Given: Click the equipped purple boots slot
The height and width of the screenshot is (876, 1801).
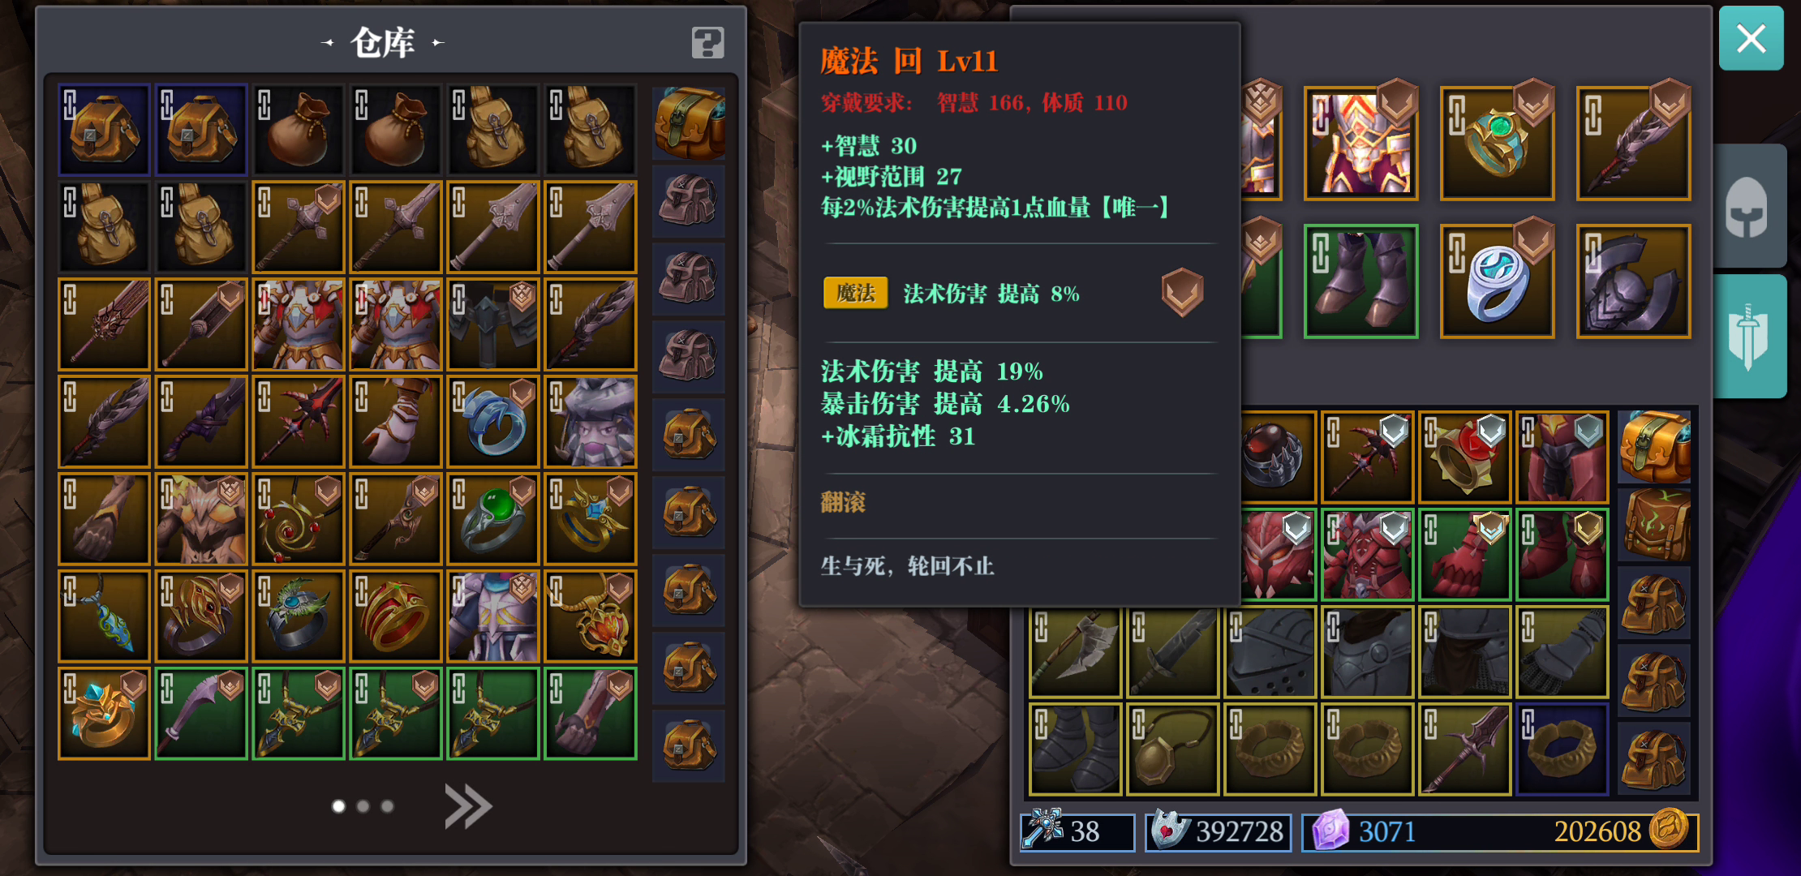Looking at the screenshot, I should (x=1360, y=281).
